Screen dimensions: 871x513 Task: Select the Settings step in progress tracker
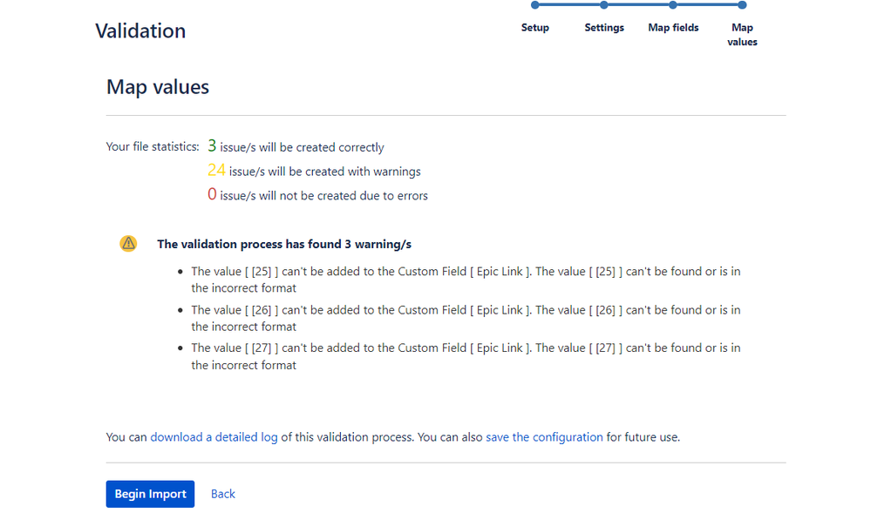(604, 27)
